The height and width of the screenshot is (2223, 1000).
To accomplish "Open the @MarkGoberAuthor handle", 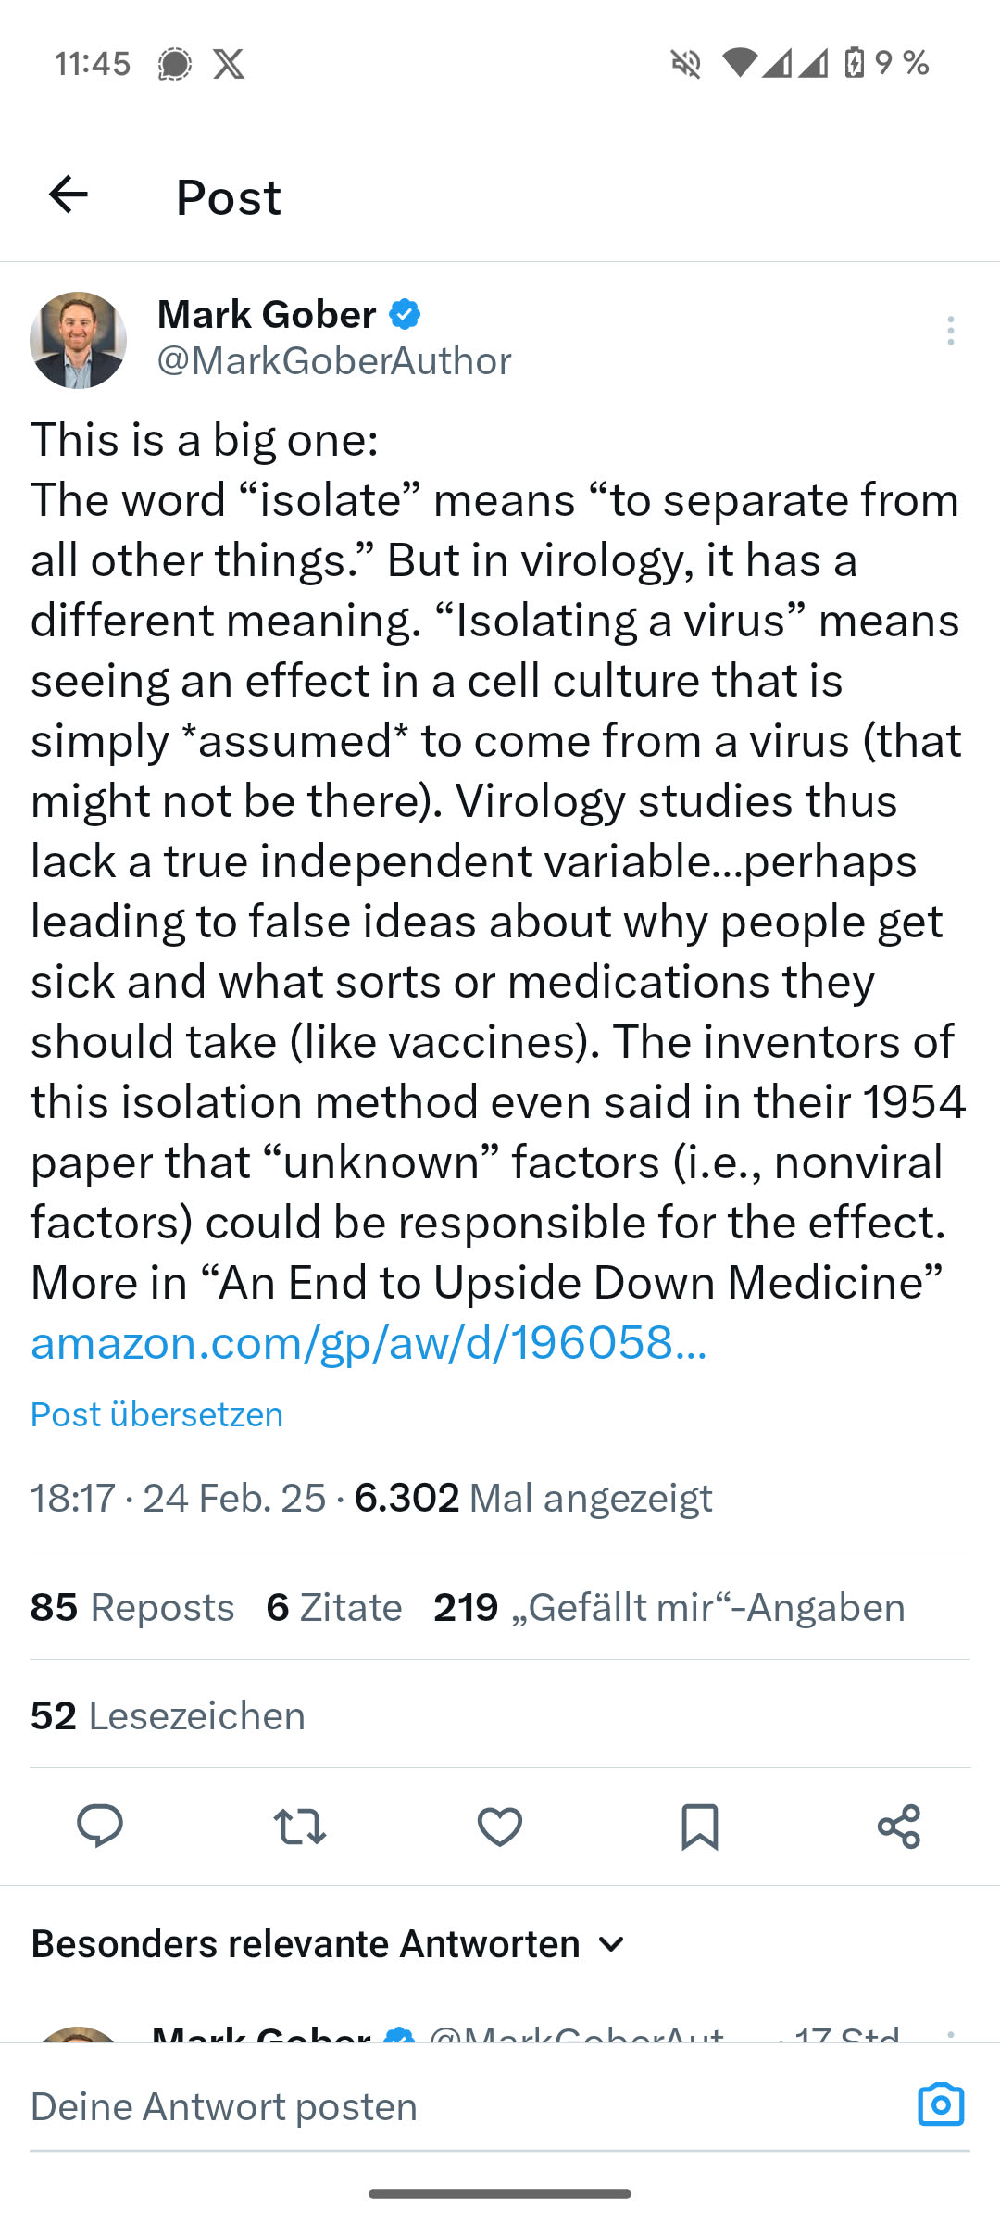I will (334, 361).
